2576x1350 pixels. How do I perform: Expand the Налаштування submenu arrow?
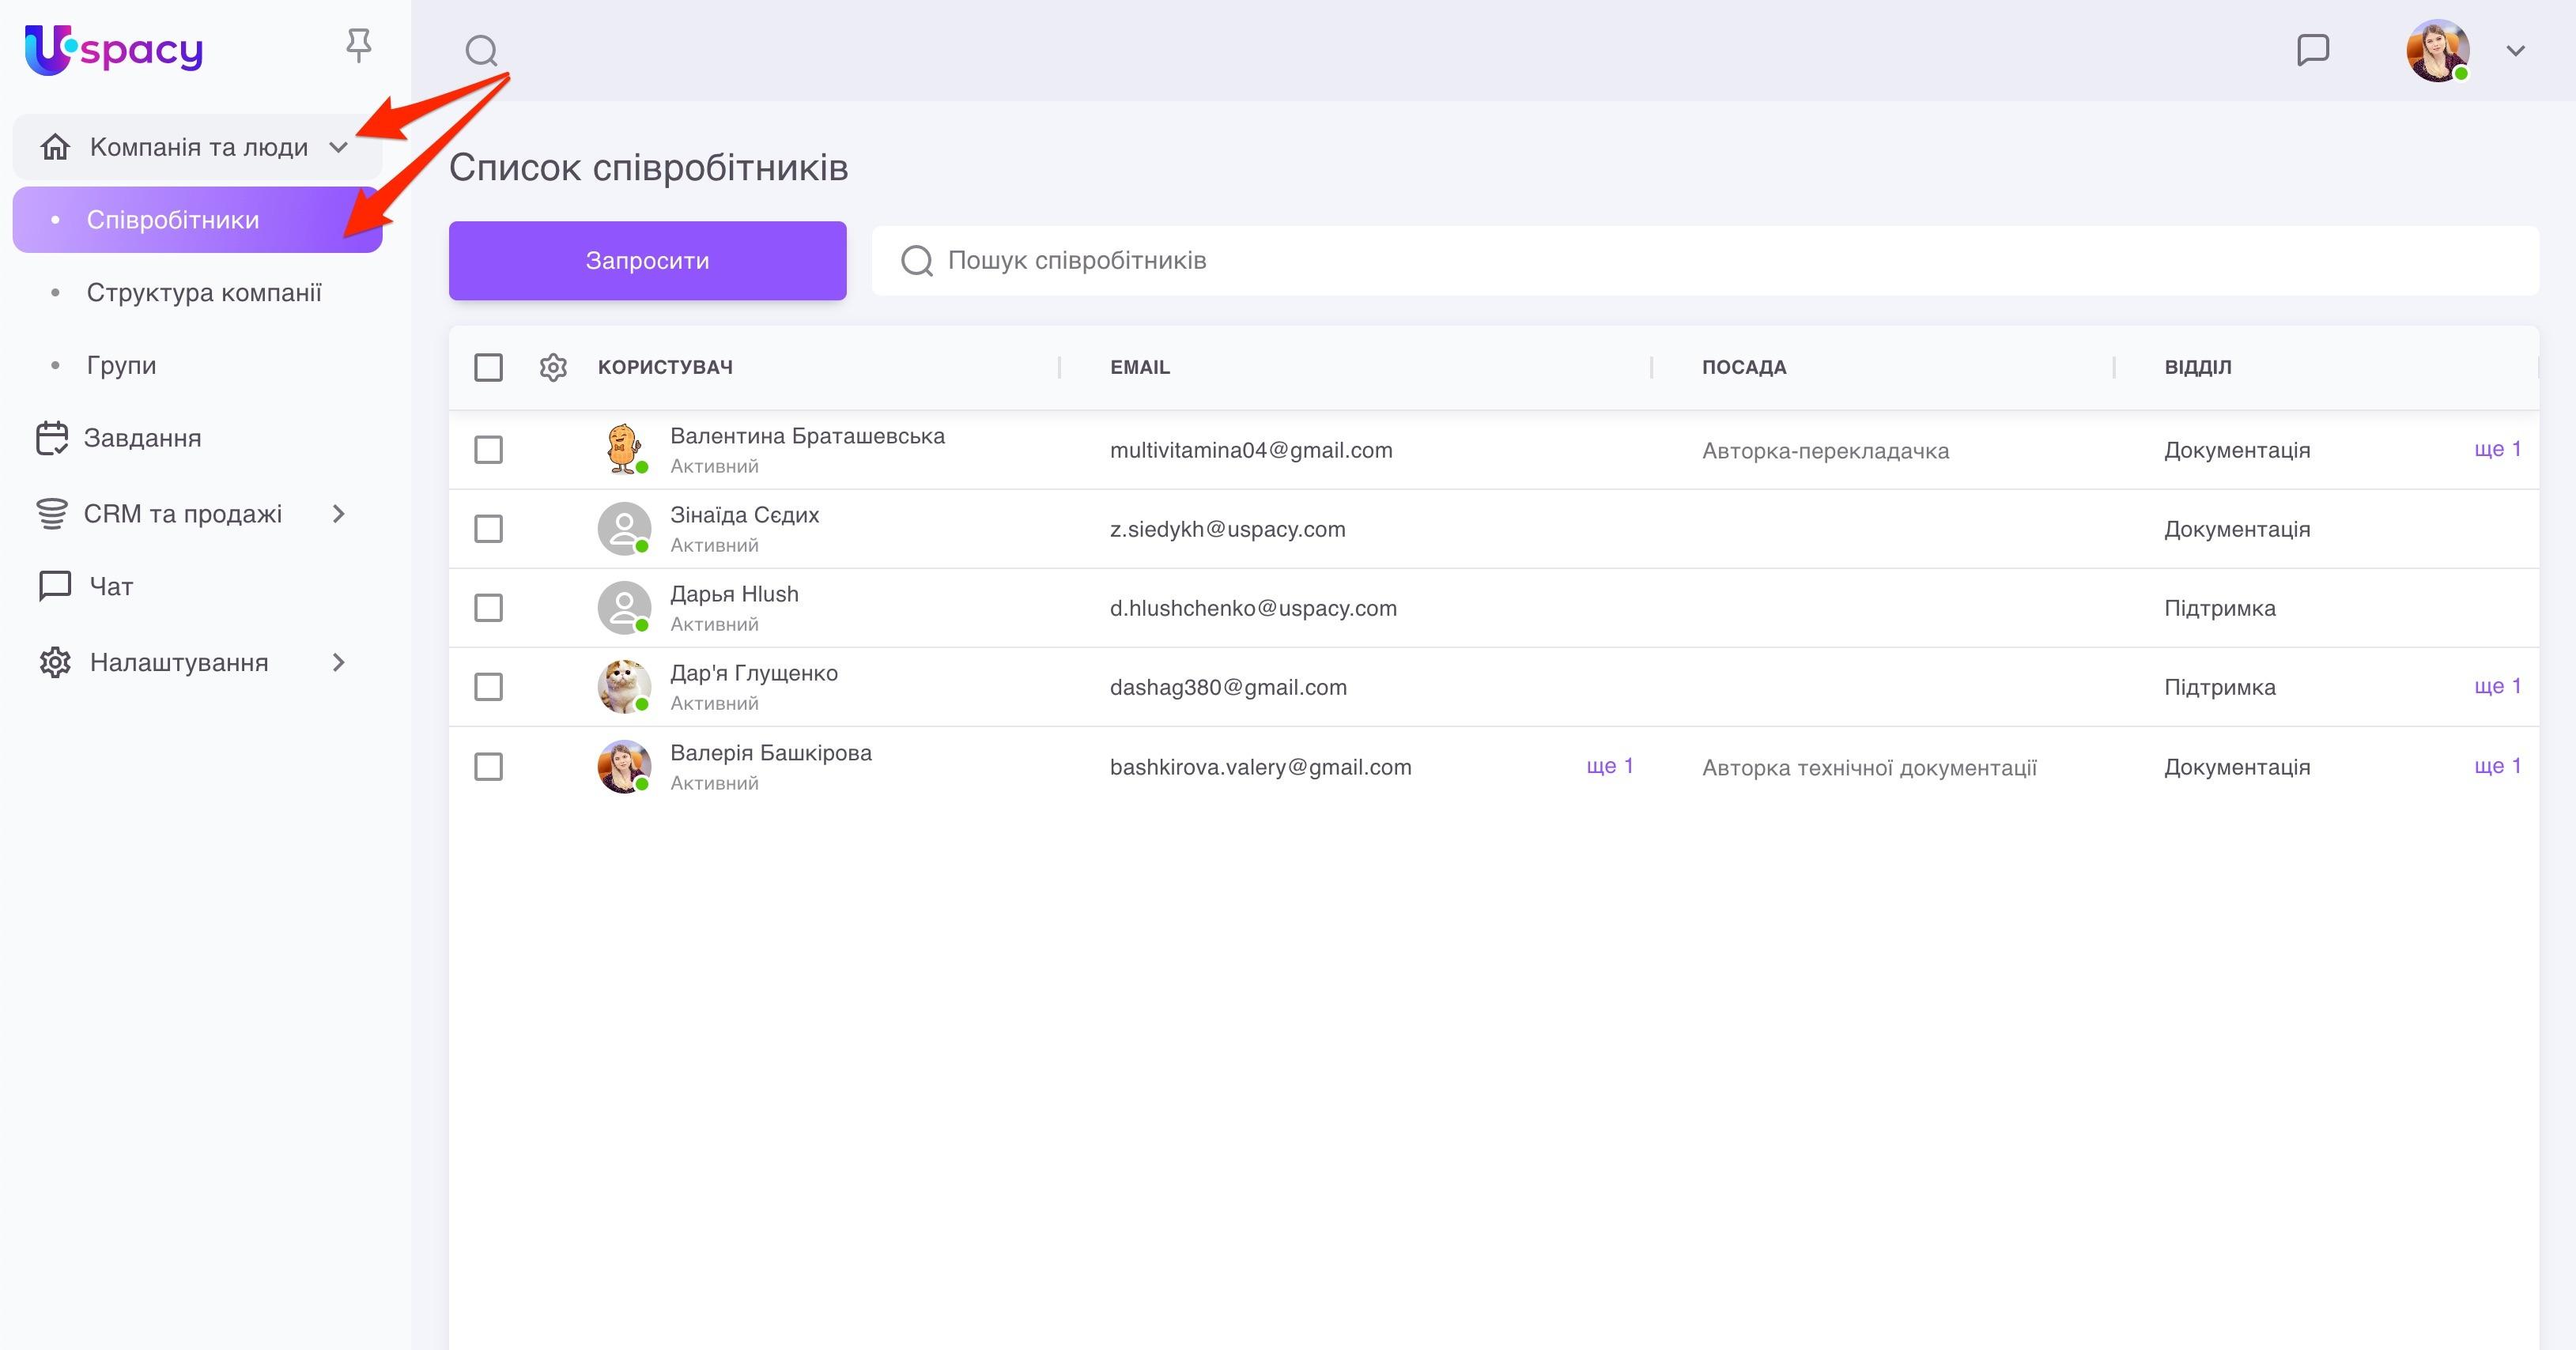pos(338,662)
